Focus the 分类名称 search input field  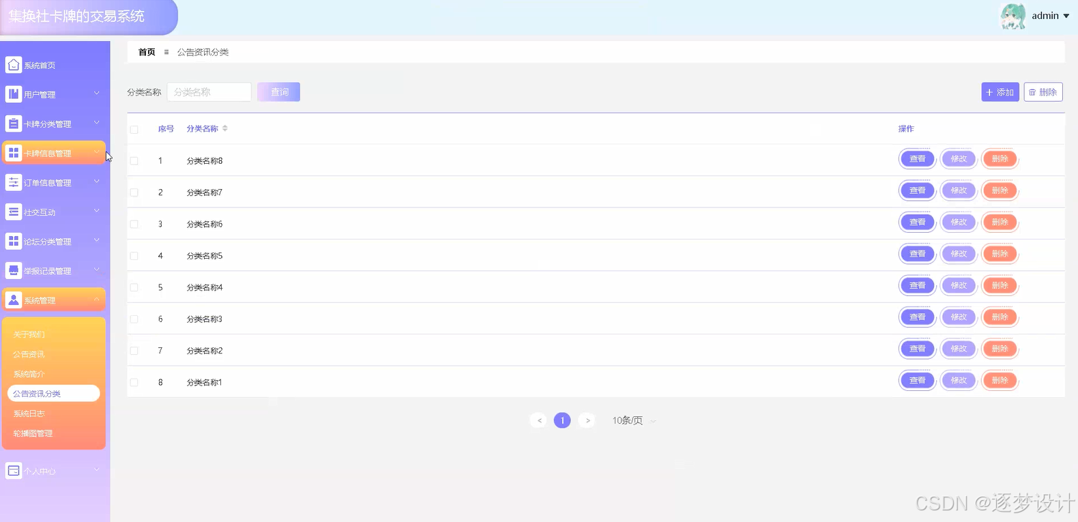(209, 92)
